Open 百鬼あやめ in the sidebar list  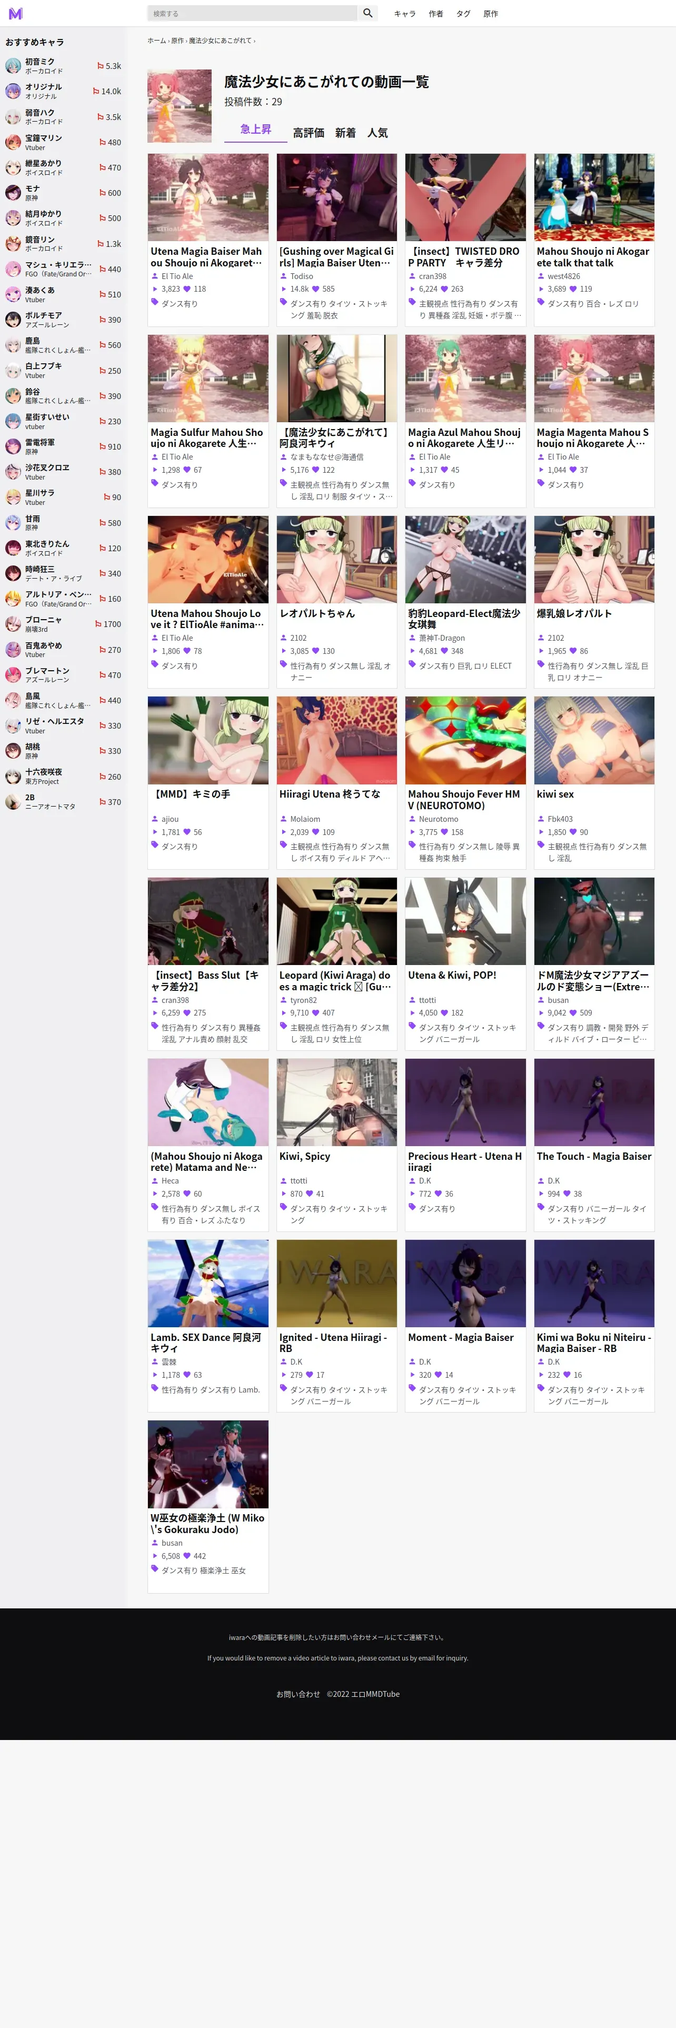pos(63,650)
